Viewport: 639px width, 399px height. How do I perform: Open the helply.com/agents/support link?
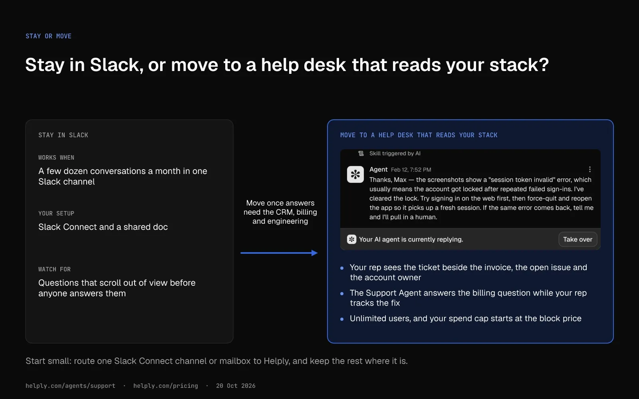(x=70, y=386)
